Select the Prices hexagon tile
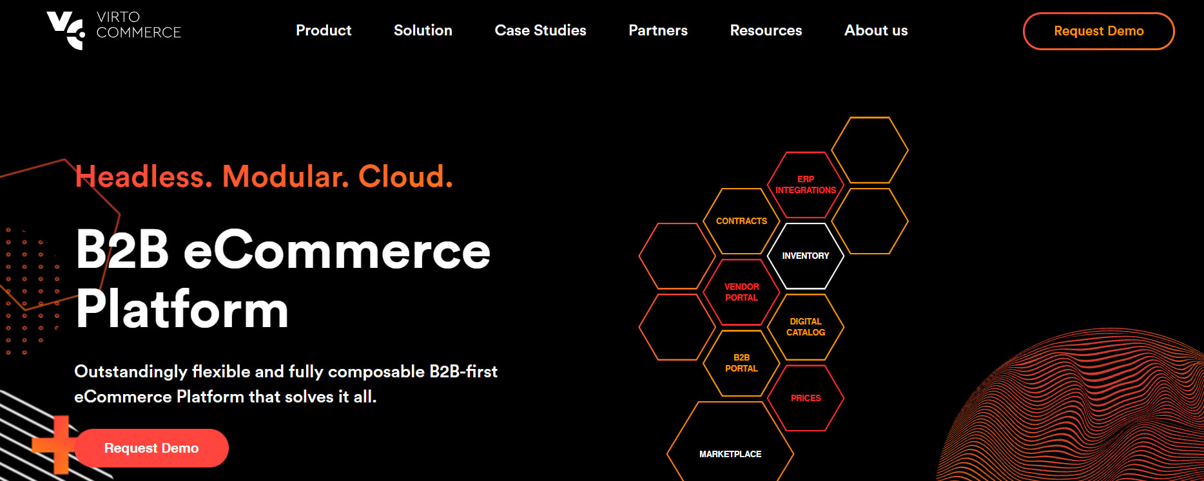 click(x=805, y=398)
